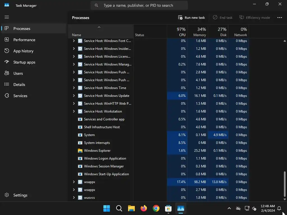Image resolution: width=287 pixels, height=215 pixels.
Task: Click scrollbar down arrow of process list
Action: tap(285, 199)
